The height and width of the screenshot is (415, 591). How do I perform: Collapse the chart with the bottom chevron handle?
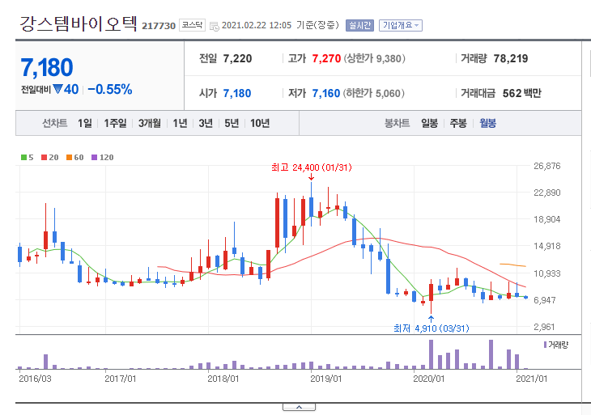pyautogui.click(x=299, y=407)
